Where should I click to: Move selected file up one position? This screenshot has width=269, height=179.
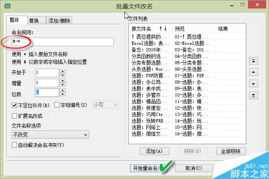[x=253, y=72]
